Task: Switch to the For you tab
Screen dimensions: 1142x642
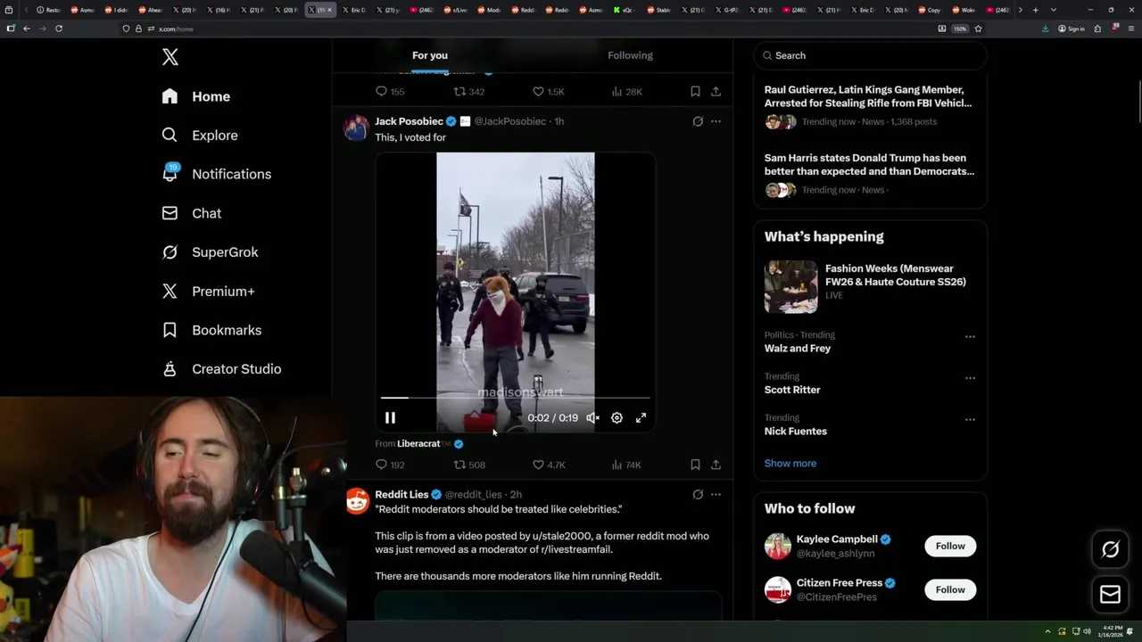Action: (x=430, y=55)
